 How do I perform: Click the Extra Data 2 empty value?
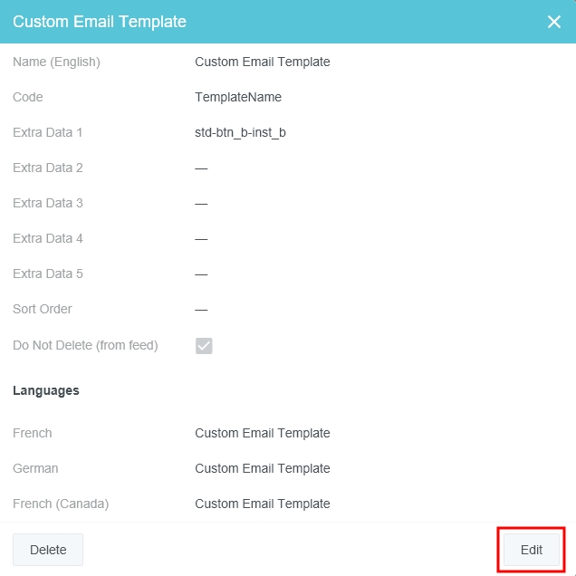pos(201,168)
